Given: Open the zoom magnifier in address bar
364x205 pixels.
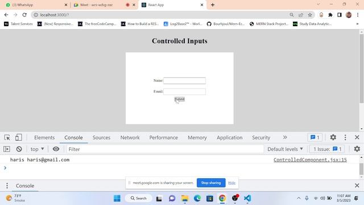Looking at the screenshot, I should [292, 15].
